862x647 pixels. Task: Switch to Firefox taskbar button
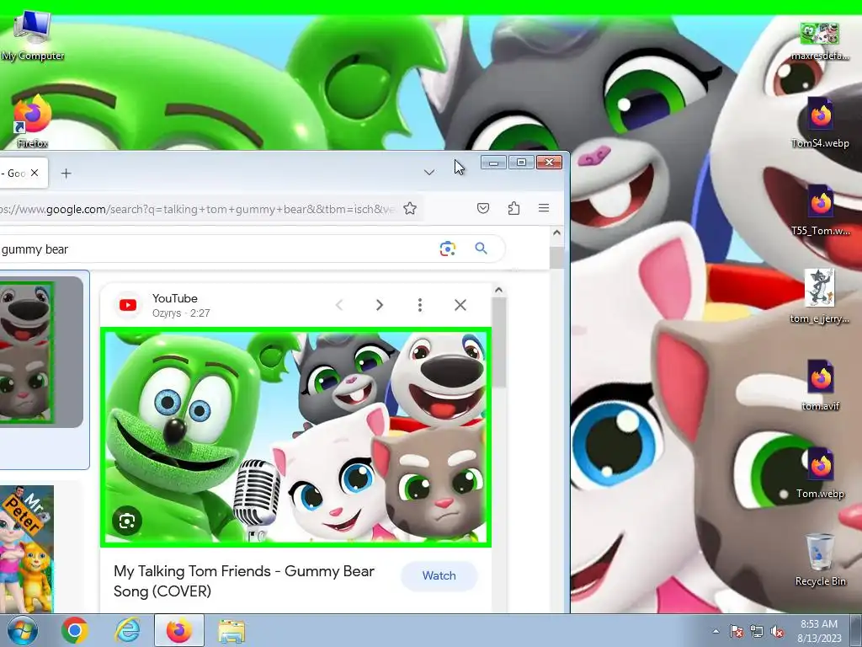[x=179, y=630]
